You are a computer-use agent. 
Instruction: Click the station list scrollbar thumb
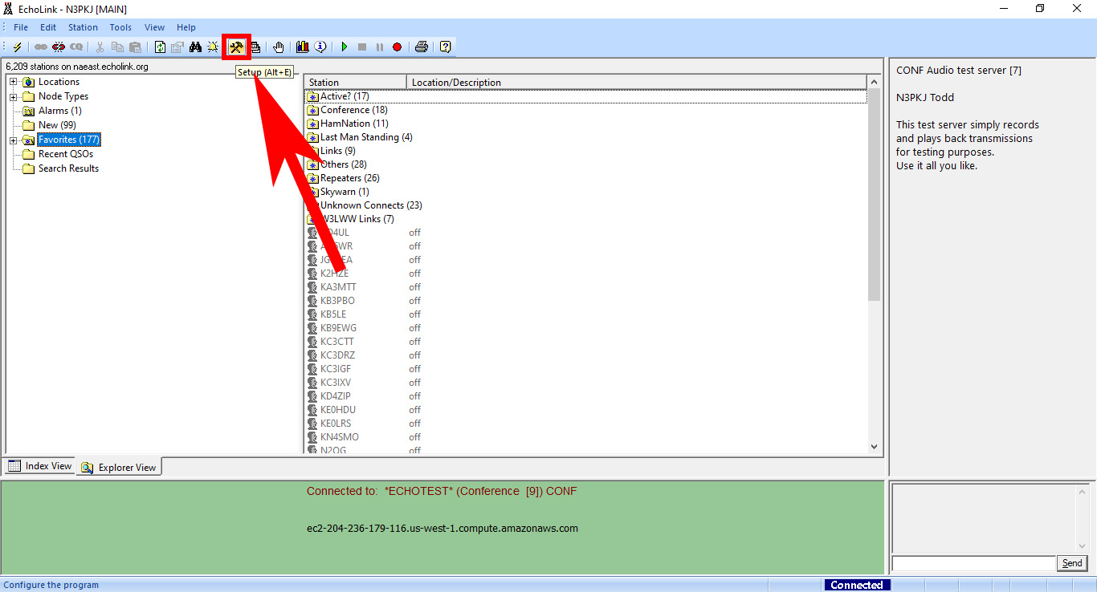(x=875, y=195)
